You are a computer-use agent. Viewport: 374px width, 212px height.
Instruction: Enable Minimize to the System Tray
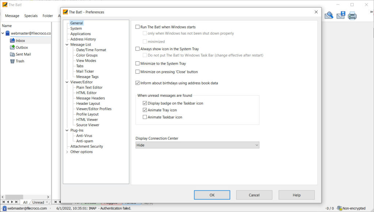pos(137,63)
